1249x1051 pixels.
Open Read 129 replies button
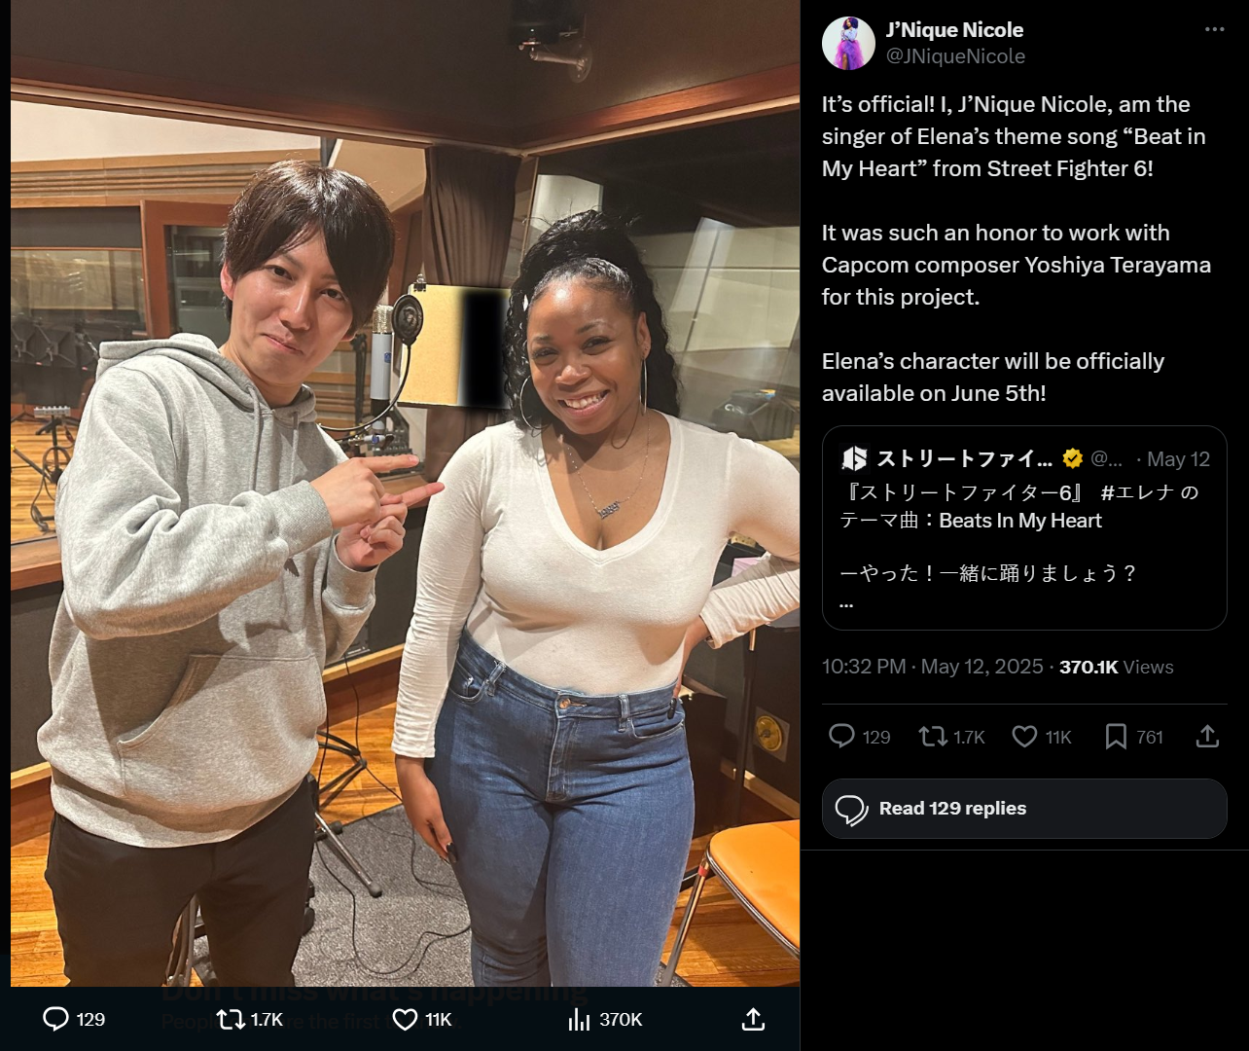pyautogui.click(x=1024, y=809)
